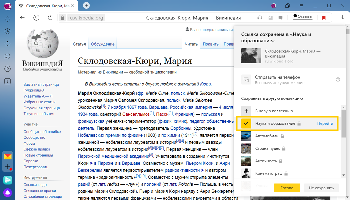This screenshot has width=350, height=200.
Task: Click Перейти link for Наука и образование
Action: click(x=325, y=123)
